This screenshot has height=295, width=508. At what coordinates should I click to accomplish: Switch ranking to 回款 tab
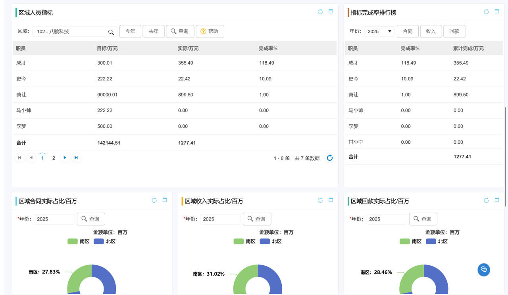click(x=454, y=31)
